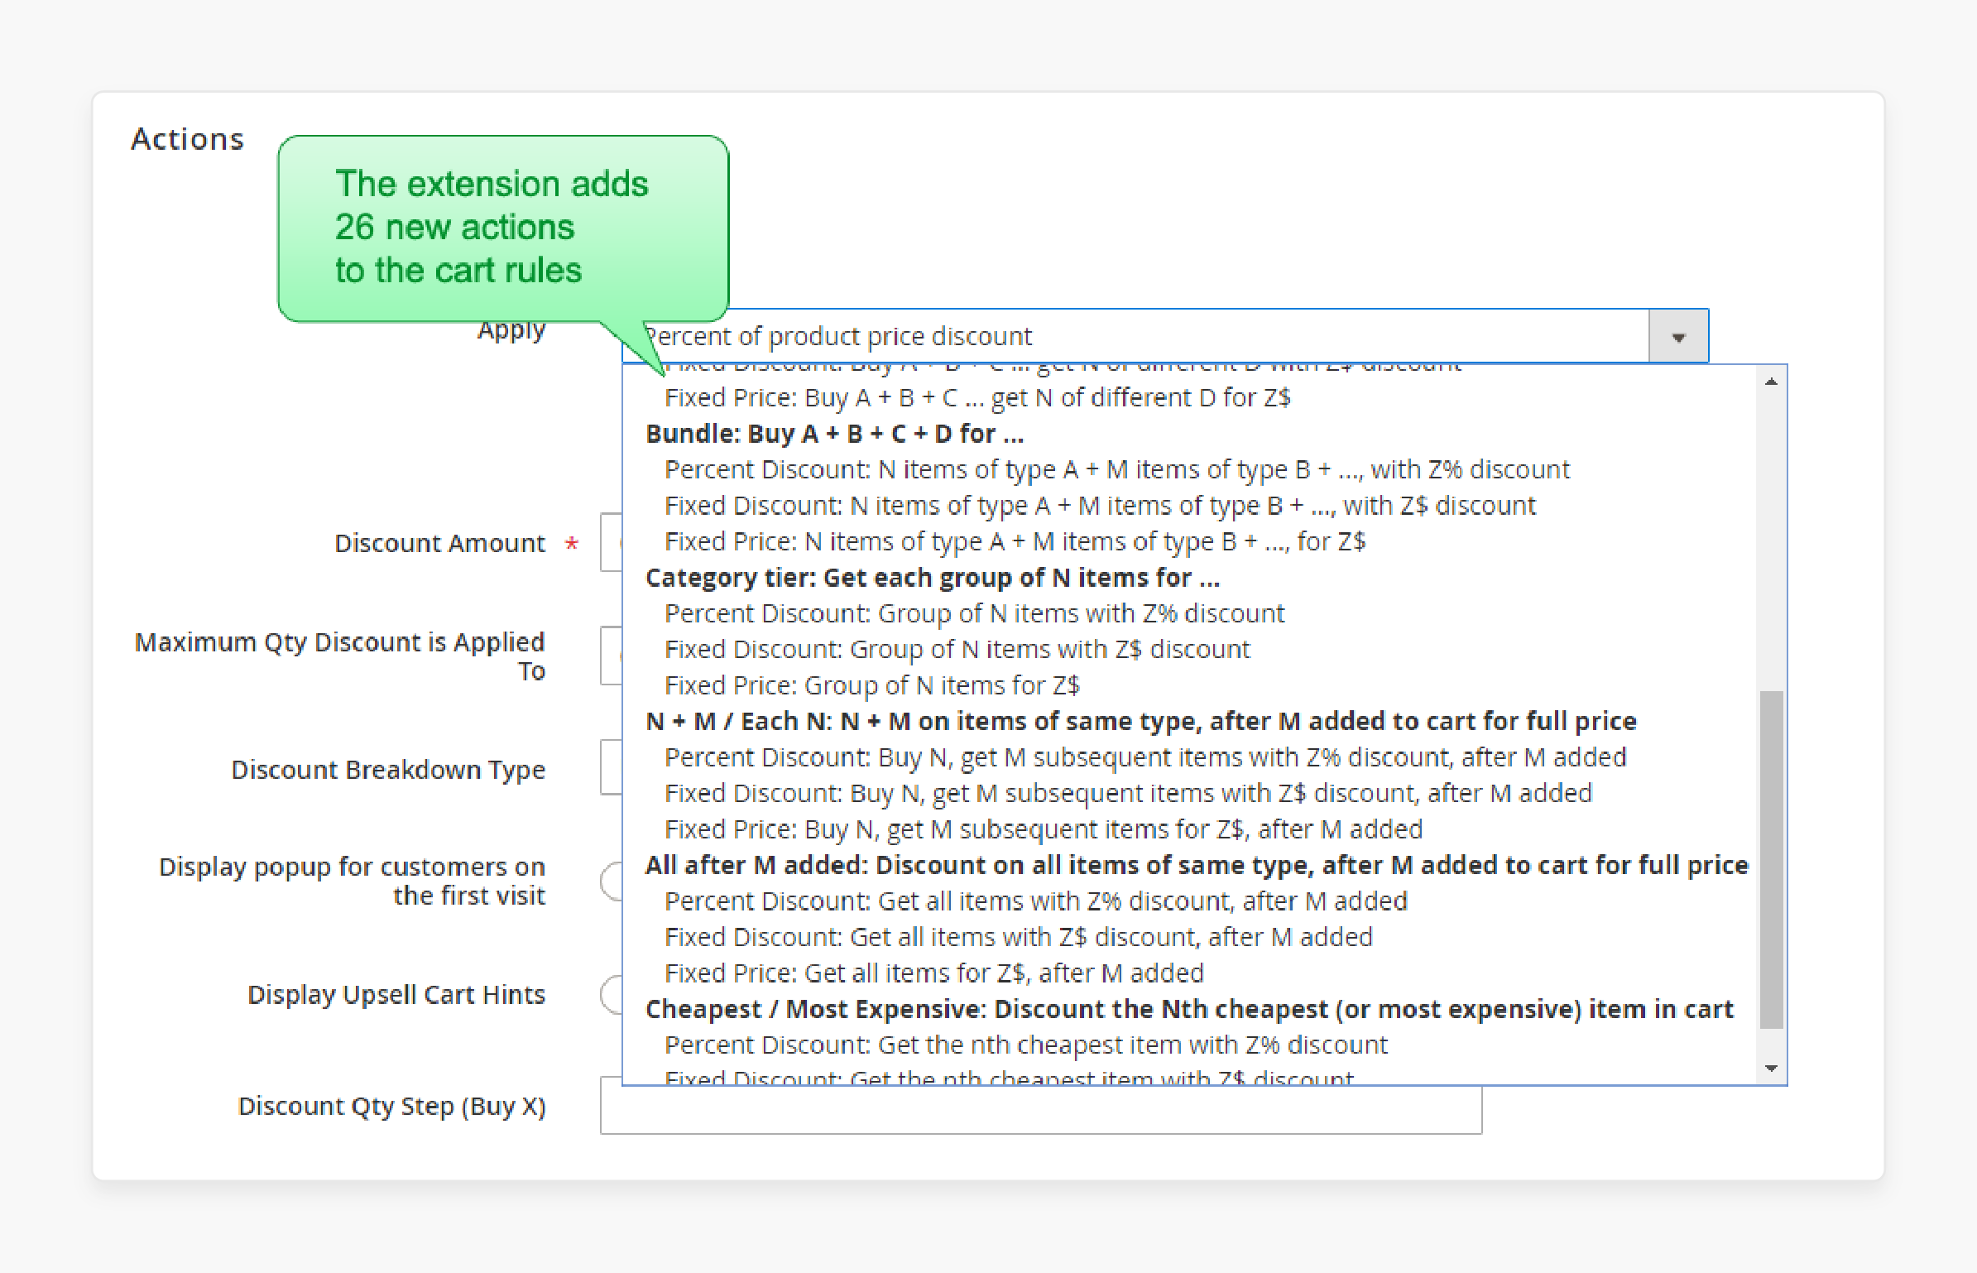The width and height of the screenshot is (1977, 1273).
Task: Click the Discount Amount label
Action: coord(439,544)
